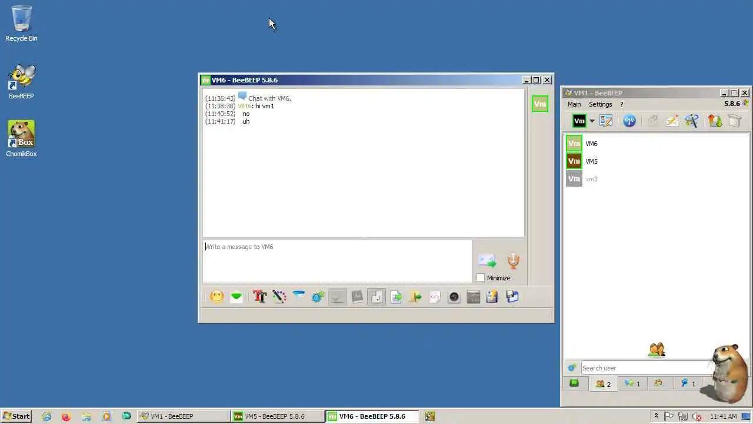The image size is (753, 424).
Task: Click the dark clapperboard icon in chat toolbar
Action: coord(474,297)
